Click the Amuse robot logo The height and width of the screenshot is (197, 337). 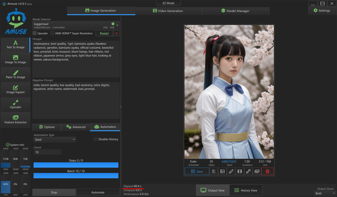16,21
